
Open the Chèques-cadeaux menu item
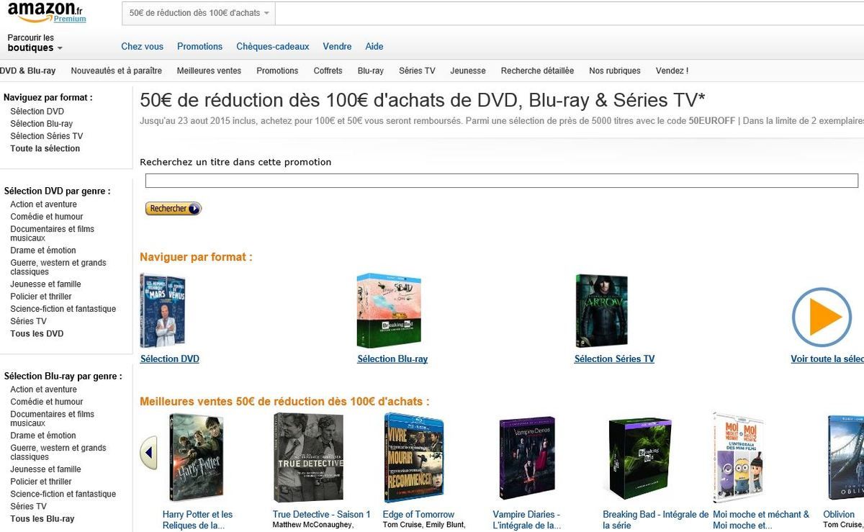273,47
